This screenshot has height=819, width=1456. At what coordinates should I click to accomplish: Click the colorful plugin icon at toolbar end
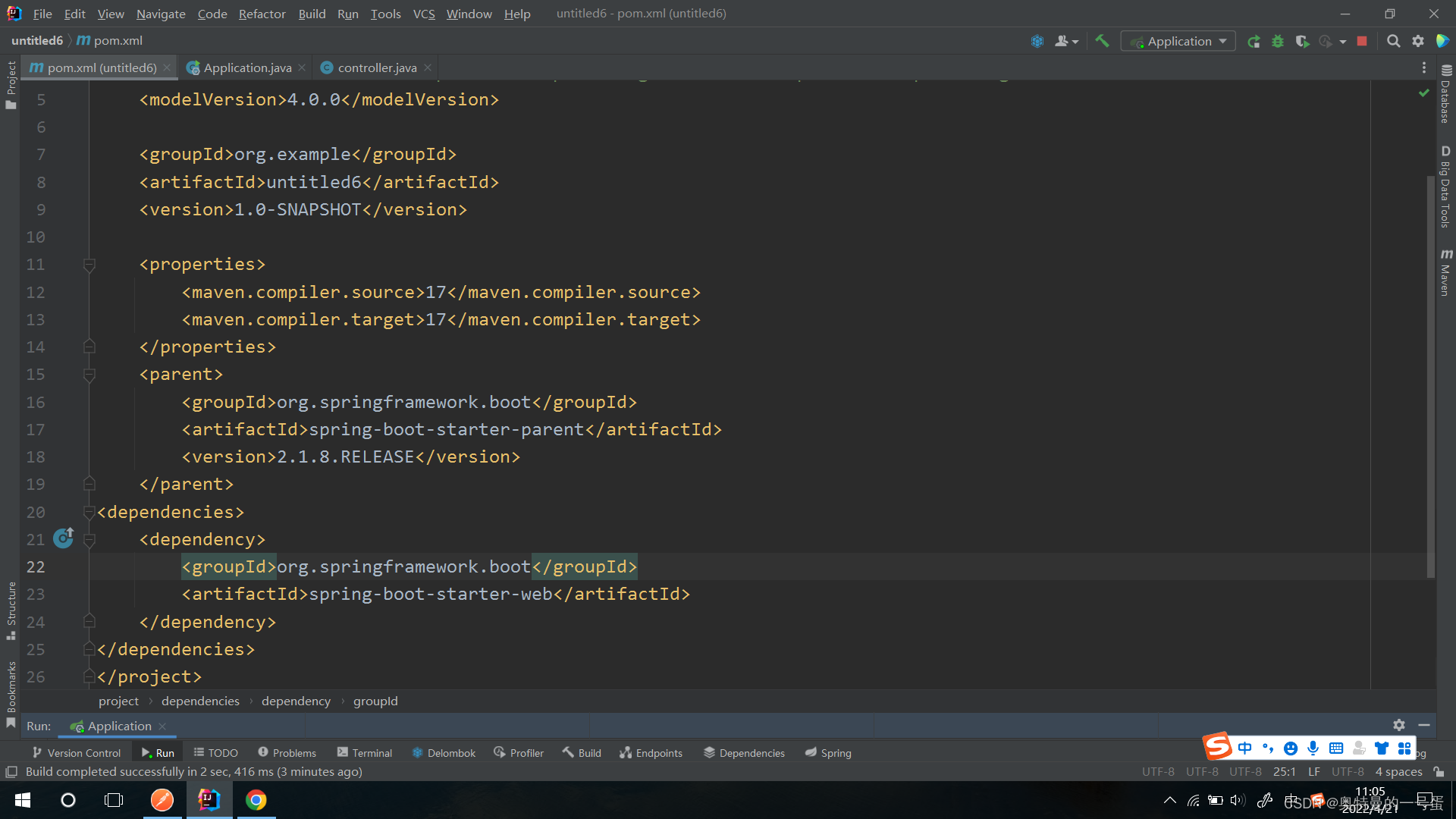coord(1442,41)
